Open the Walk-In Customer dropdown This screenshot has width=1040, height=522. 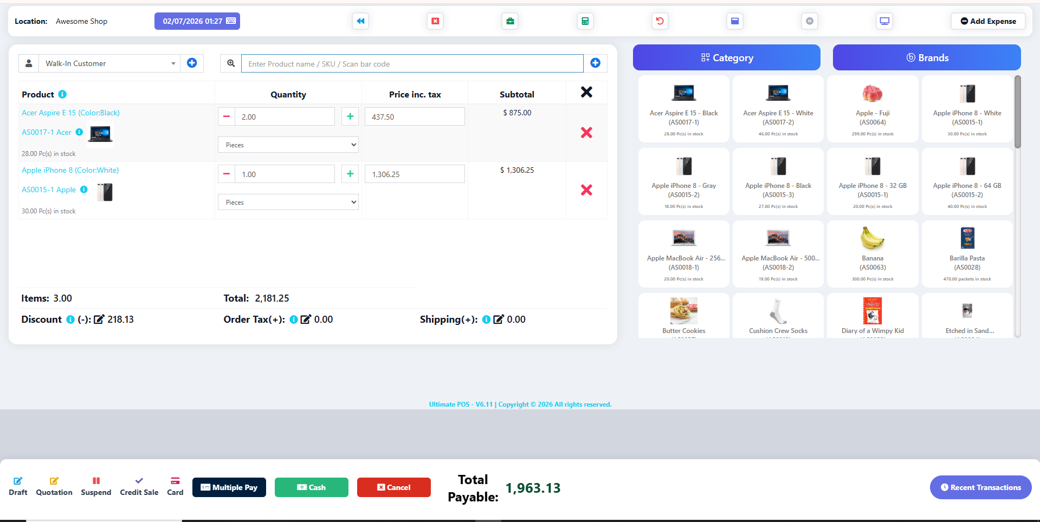point(108,63)
